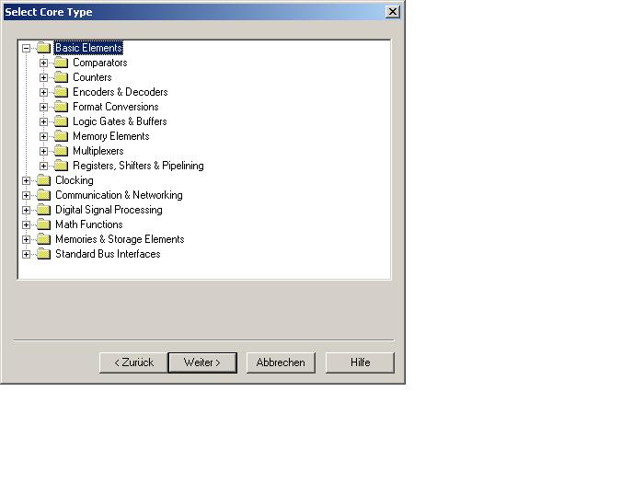Select the Basic Elements label
Screen dimensions: 644x483
(x=88, y=48)
